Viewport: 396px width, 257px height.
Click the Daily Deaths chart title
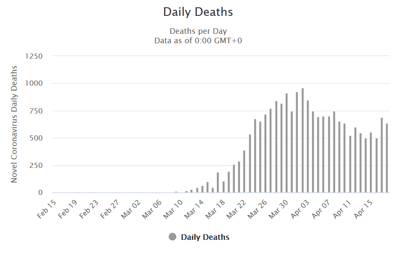[198, 12]
